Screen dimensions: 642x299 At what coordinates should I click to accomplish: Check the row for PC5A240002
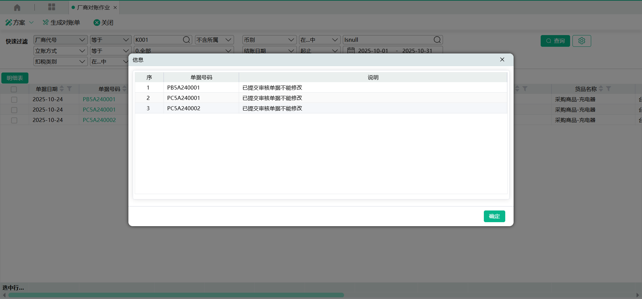tap(14, 120)
